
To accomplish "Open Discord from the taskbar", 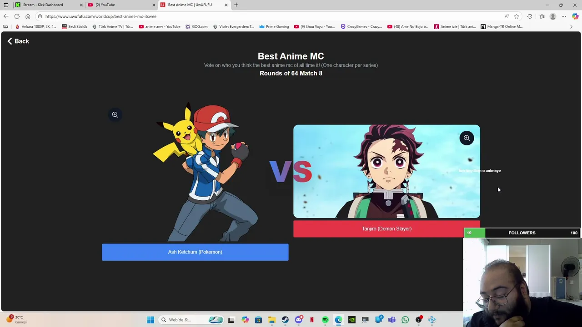I will pyautogui.click(x=298, y=320).
